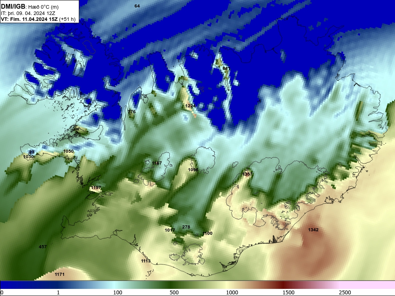The height and width of the screenshot is (296, 395).
Task: Click the map value label 23
Action: 32,152
